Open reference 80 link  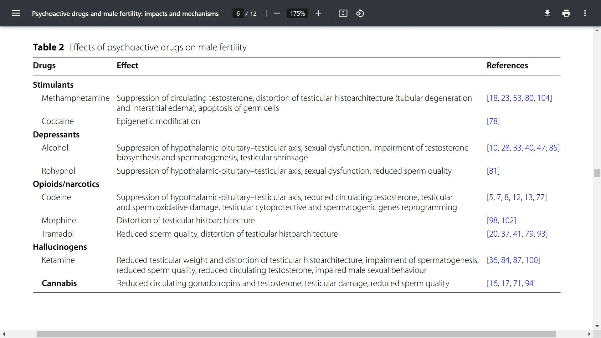point(529,98)
